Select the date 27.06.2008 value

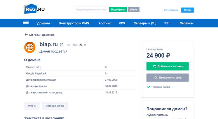pos(111,80)
